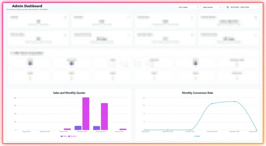Toggle the Sales series in chart legend
The height and width of the screenshot is (146, 266).
coord(65,136)
